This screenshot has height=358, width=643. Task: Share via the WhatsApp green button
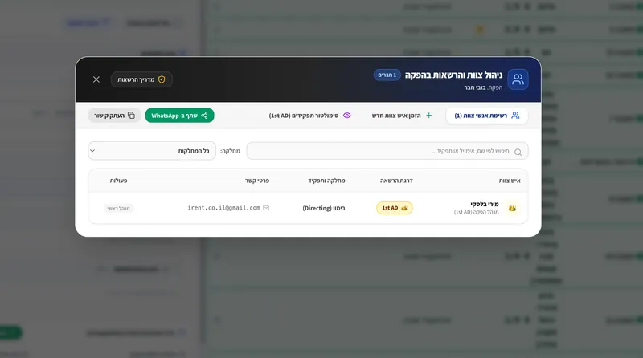[x=179, y=116]
